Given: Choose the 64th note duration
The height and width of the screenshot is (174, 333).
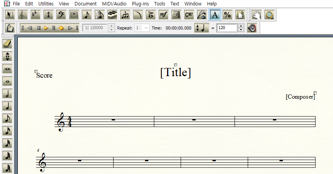Looking at the screenshot, I should click(7, 156).
